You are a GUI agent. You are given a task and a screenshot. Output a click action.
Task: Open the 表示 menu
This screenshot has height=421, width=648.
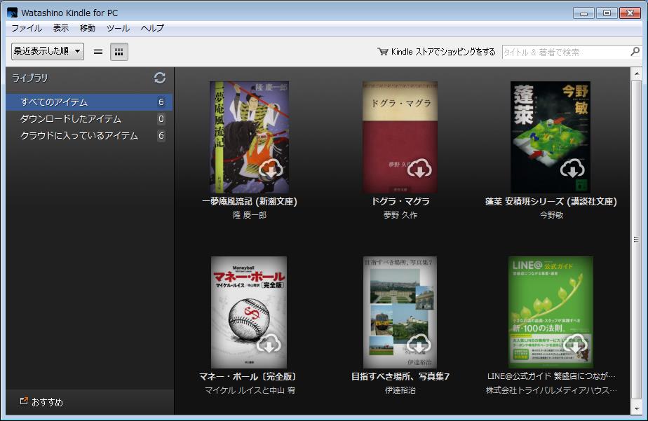[x=61, y=28]
